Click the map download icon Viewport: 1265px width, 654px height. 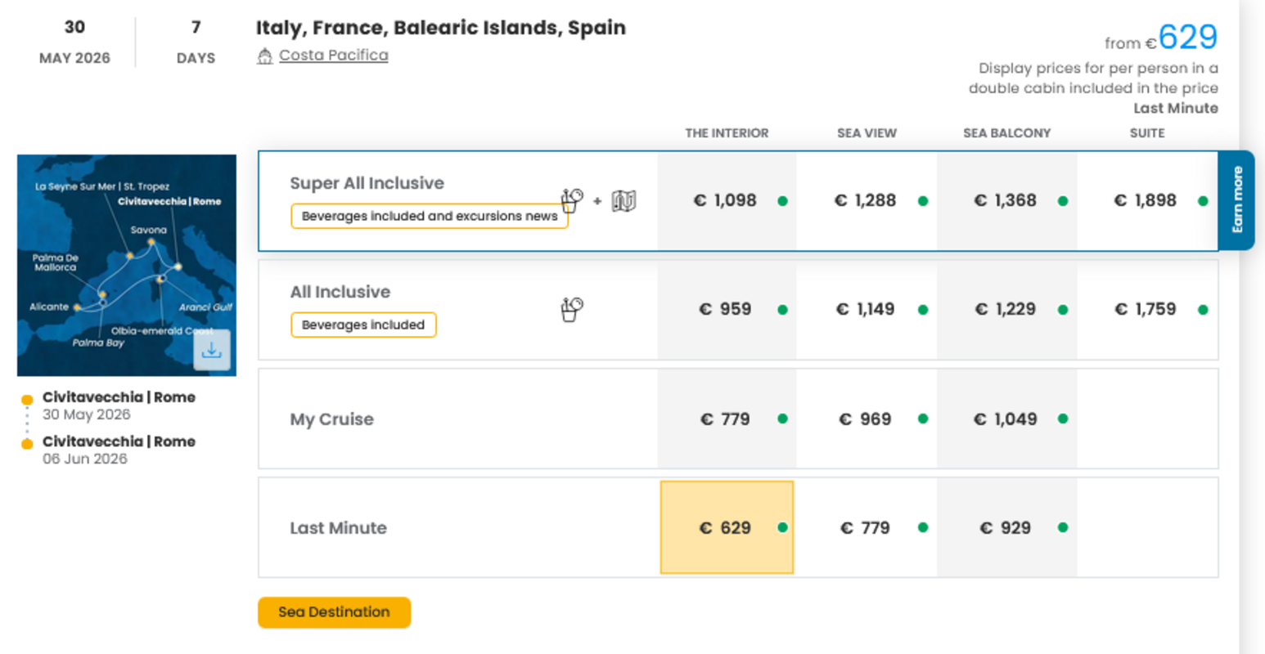[212, 350]
